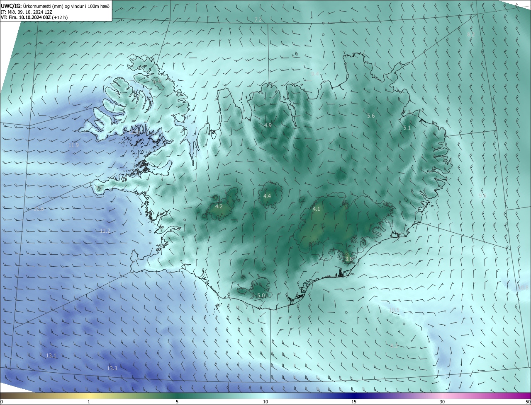Click the 13.1 value label
This screenshot has width=531, height=405.
51,355
